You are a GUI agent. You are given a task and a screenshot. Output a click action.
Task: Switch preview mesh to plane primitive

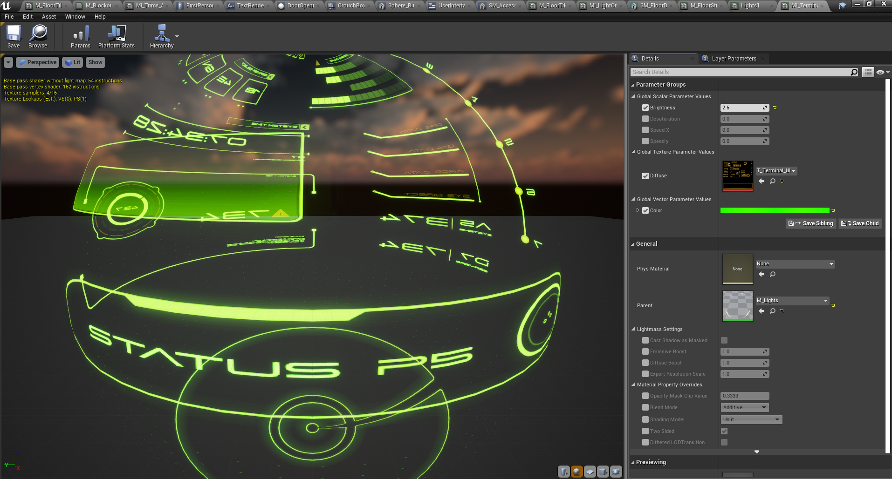(590, 472)
